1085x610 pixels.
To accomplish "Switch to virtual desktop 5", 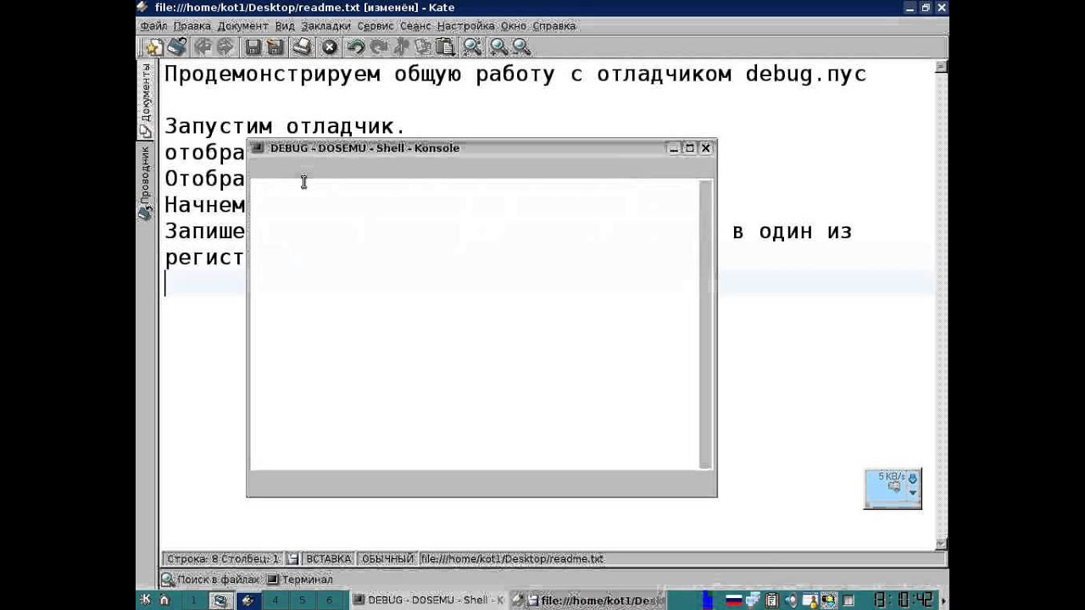I will coord(303,600).
